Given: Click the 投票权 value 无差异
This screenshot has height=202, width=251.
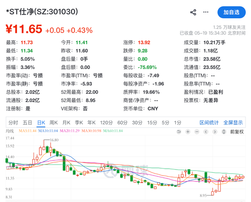Looking at the screenshot, I should [x=211, y=101].
